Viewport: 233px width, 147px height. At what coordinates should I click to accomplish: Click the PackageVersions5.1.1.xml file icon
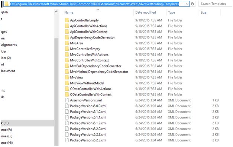(x=67, y=117)
